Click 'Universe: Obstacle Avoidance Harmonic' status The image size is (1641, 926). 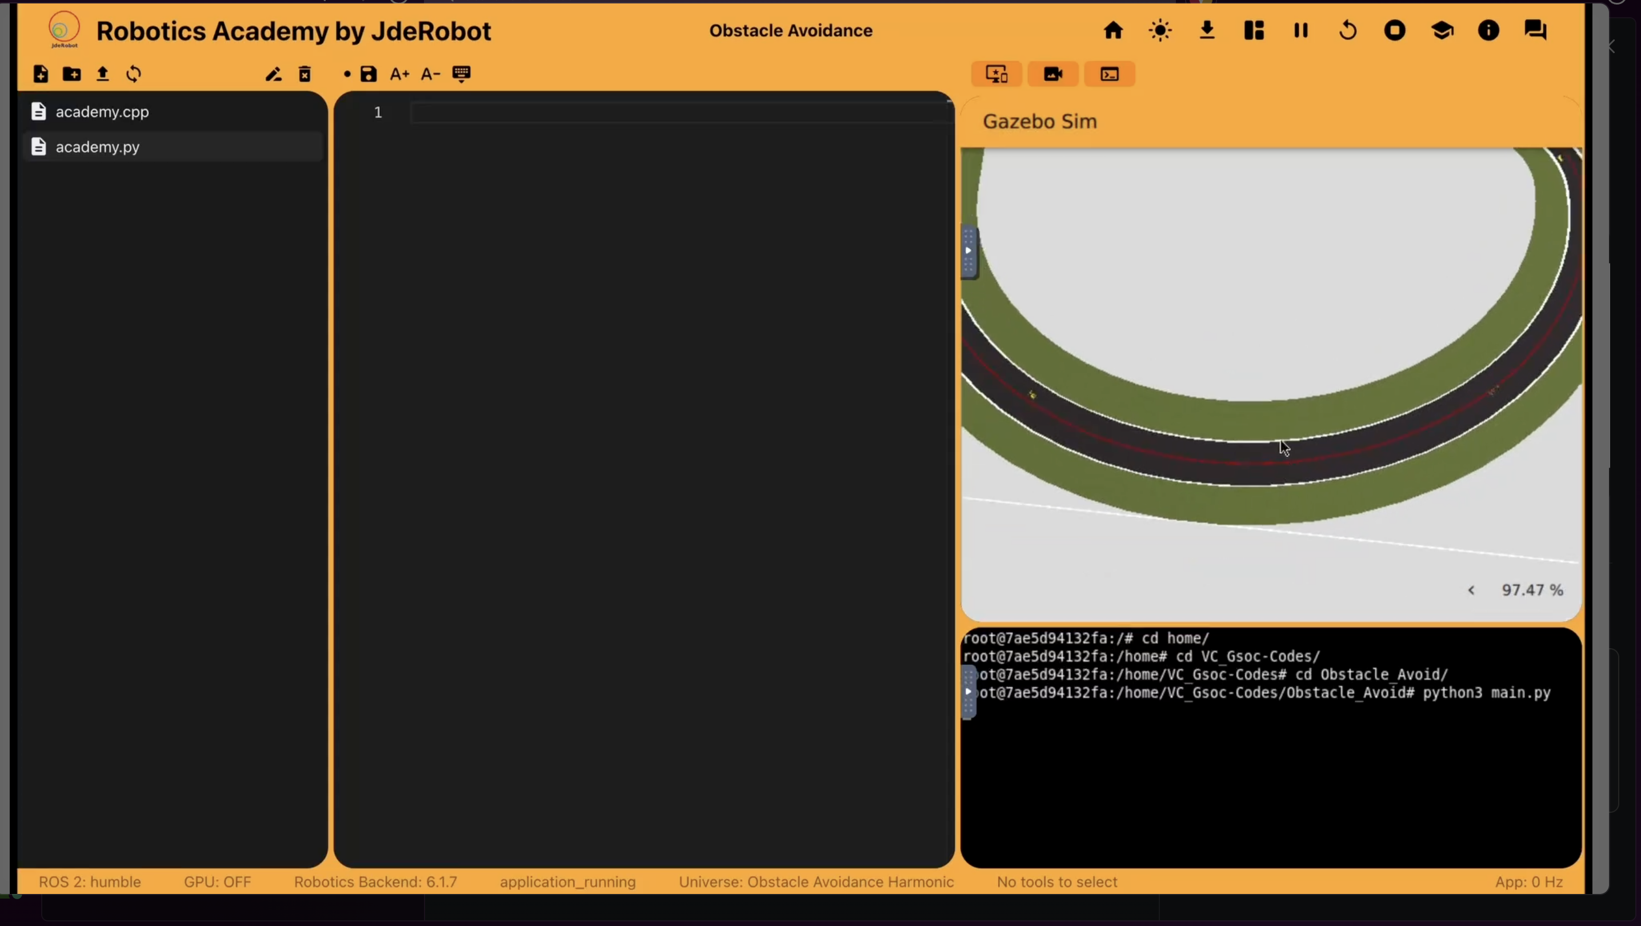click(816, 882)
